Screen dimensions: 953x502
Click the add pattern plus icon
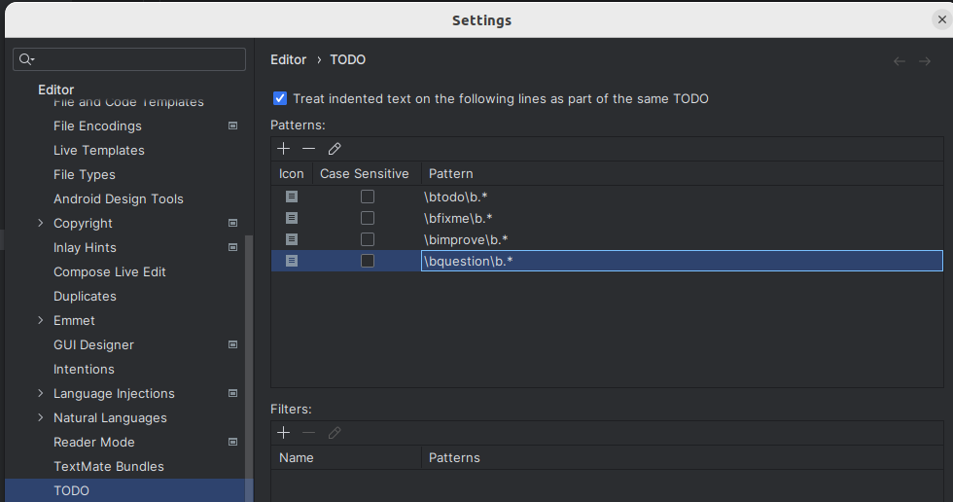[283, 149]
